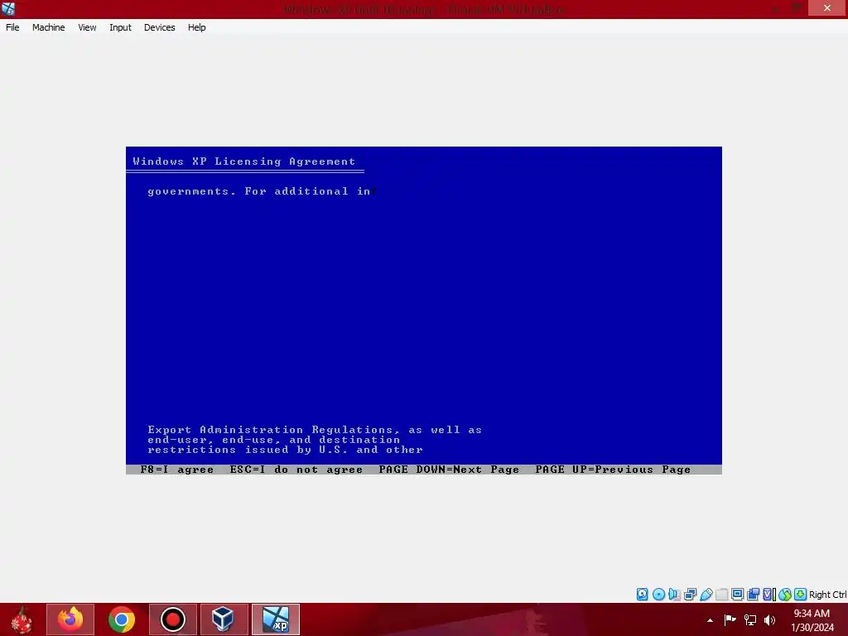
Task: Open the File menu
Action: (12, 27)
